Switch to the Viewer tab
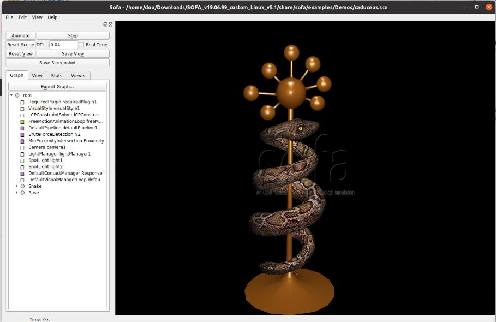 pyautogui.click(x=79, y=76)
